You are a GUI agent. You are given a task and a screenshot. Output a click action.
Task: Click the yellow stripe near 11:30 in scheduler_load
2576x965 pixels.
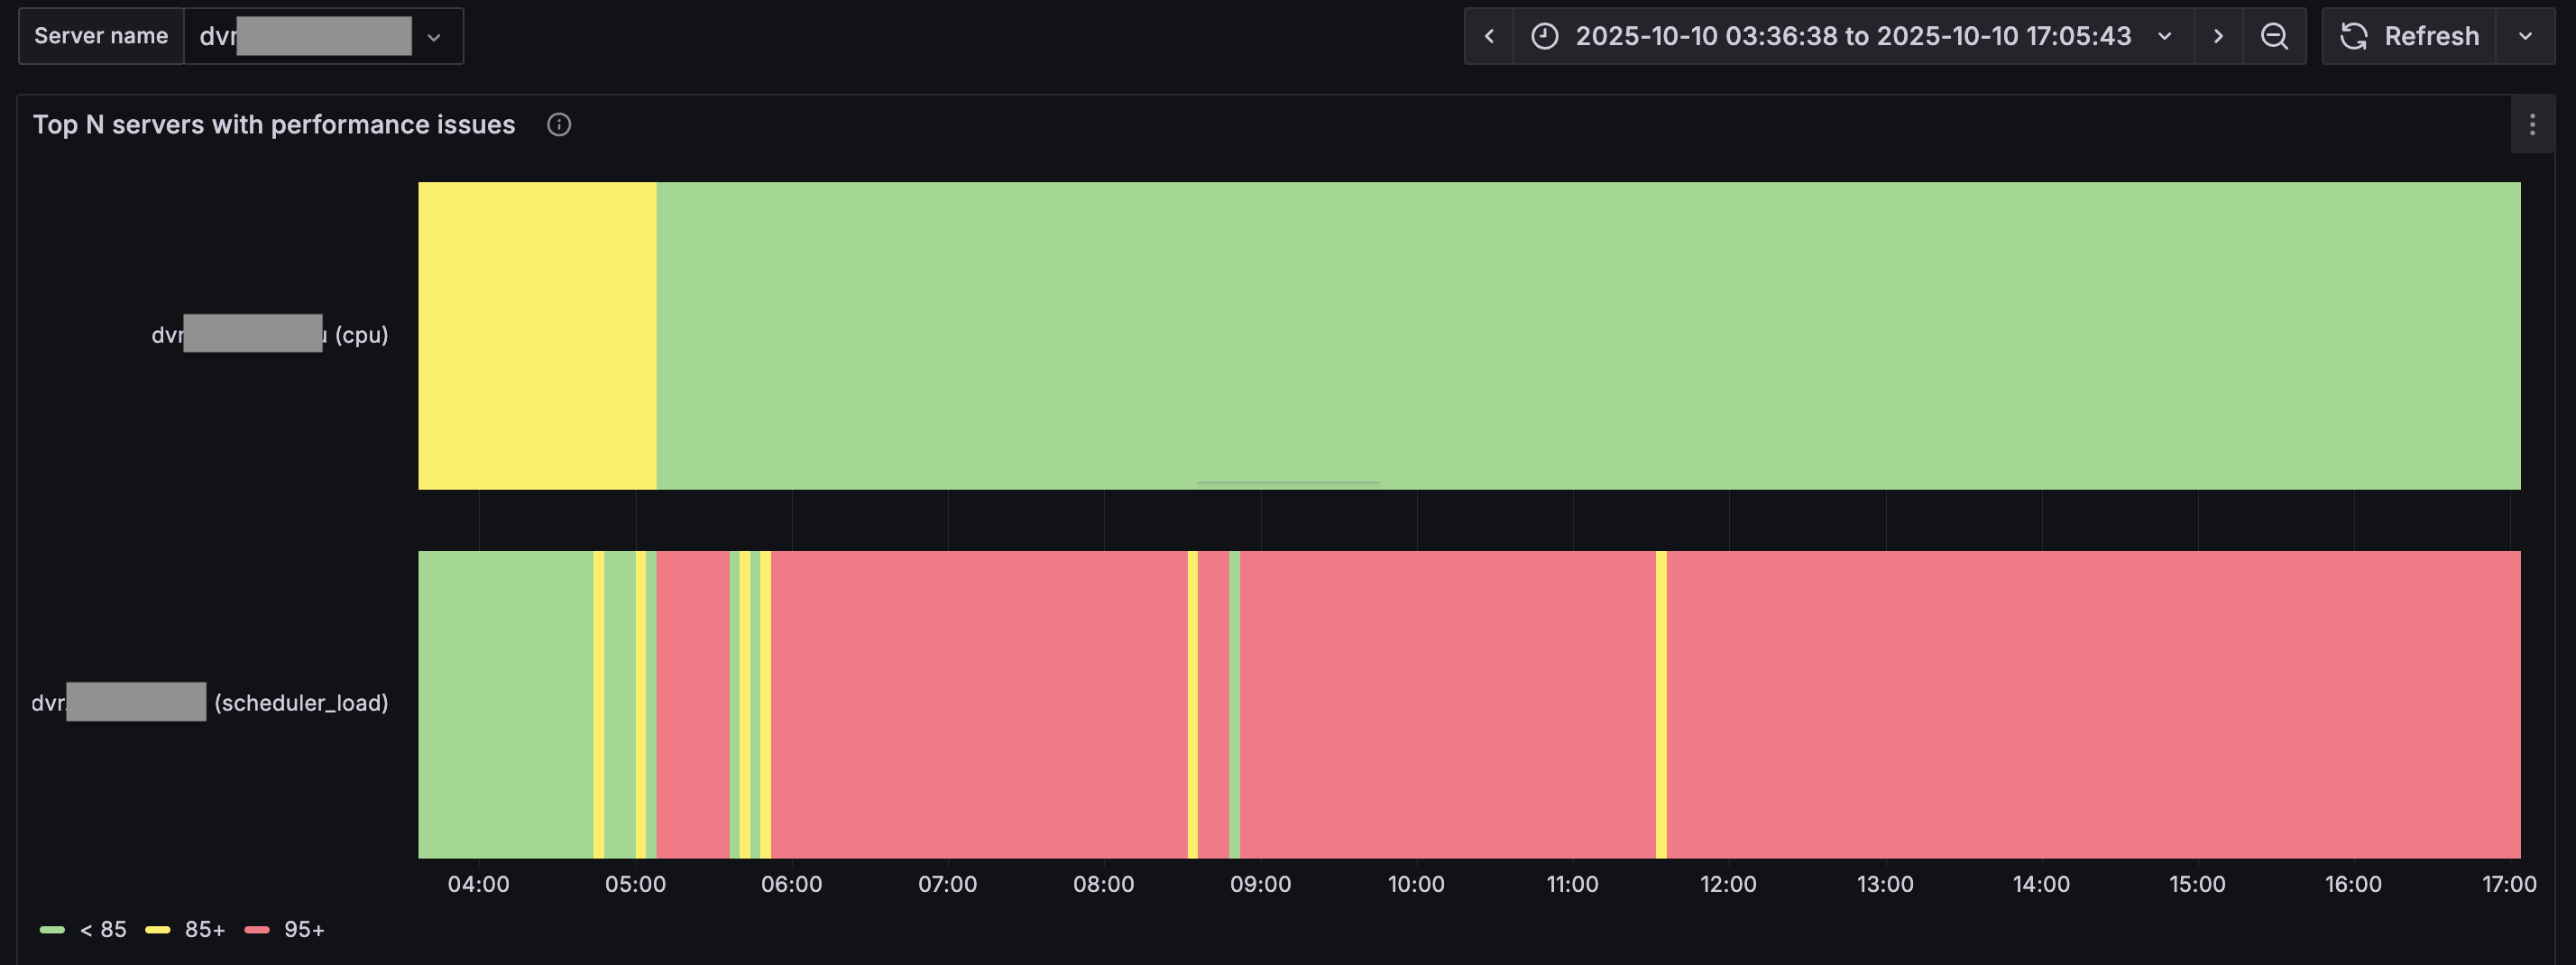click(x=1660, y=704)
